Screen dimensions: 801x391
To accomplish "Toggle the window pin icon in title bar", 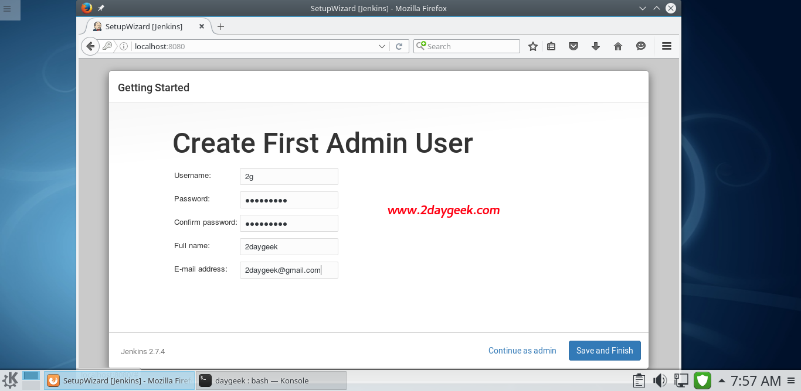I will tap(101, 8).
